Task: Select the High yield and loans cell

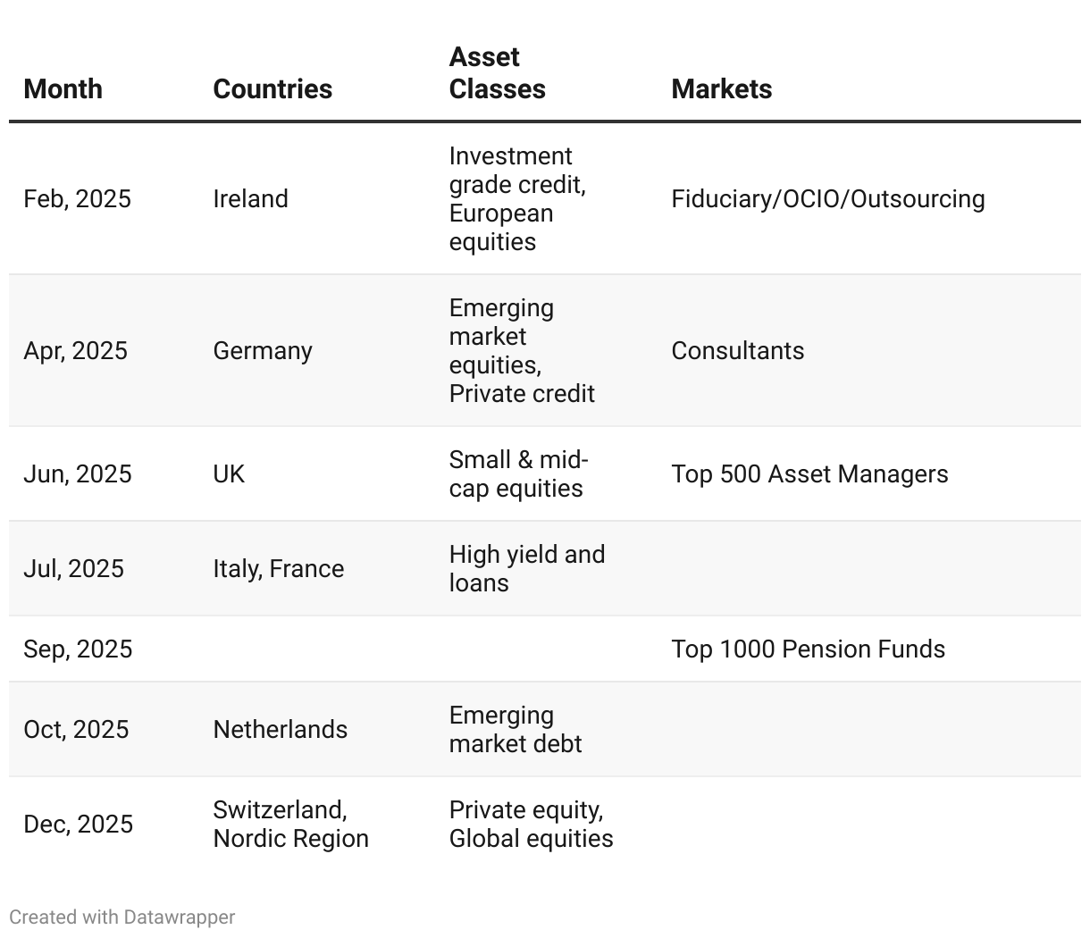Action: (527, 569)
